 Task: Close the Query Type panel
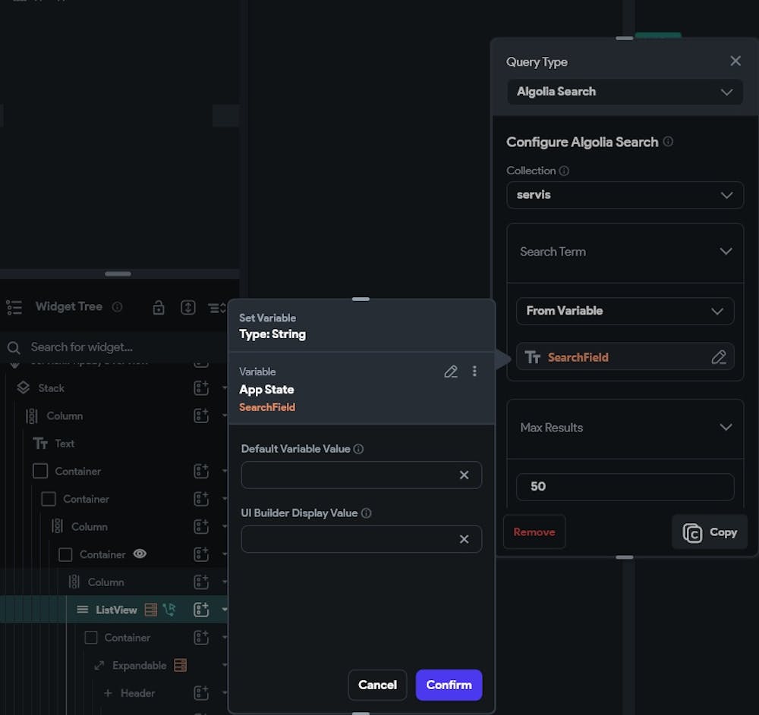(x=735, y=61)
